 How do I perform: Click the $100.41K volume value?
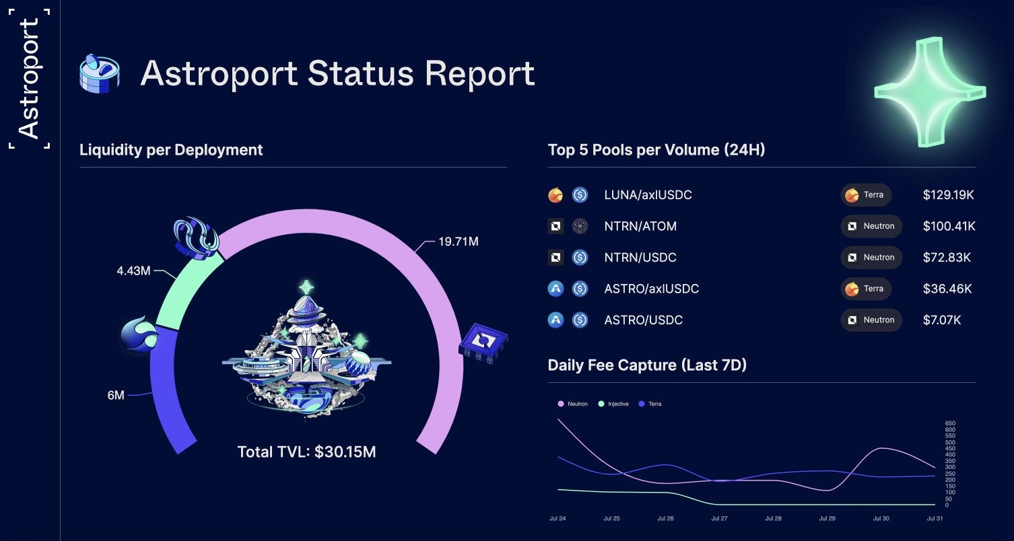coord(949,226)
